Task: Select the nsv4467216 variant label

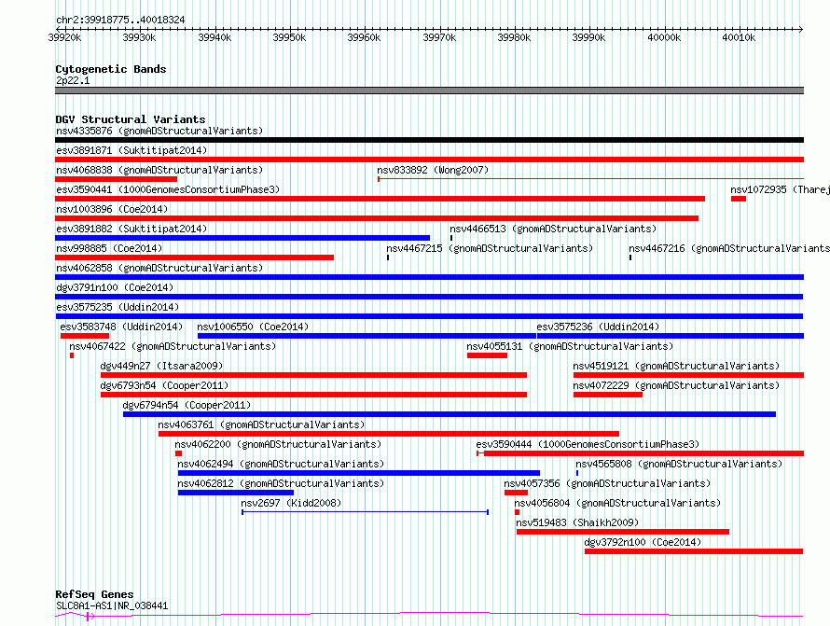Action: click(x=729, y=248)
